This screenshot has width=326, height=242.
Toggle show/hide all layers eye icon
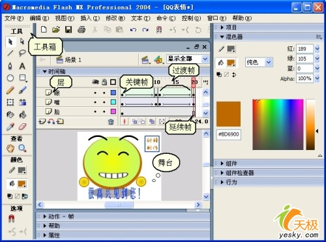(x=95, y=82)
